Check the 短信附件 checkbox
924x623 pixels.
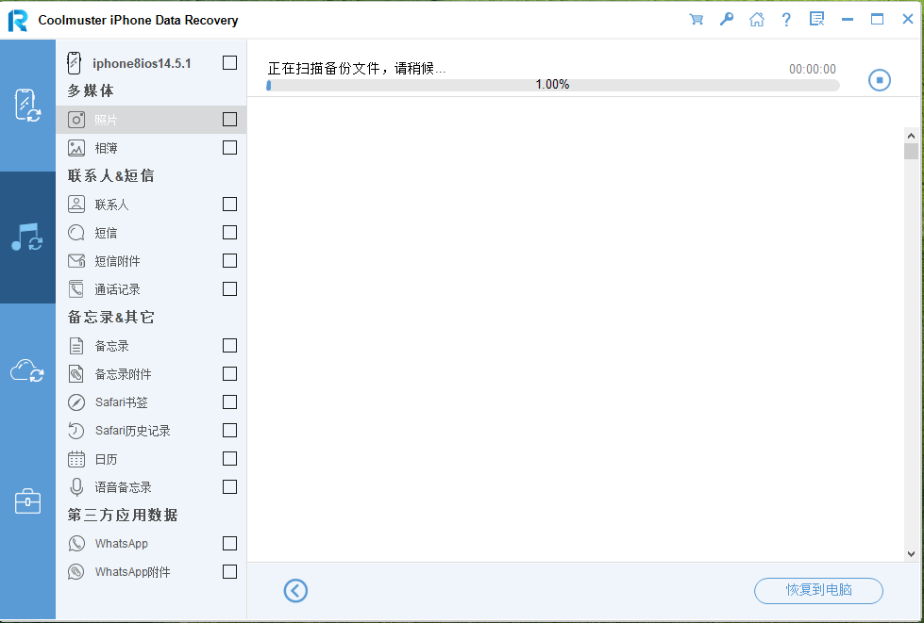(230, 261)
